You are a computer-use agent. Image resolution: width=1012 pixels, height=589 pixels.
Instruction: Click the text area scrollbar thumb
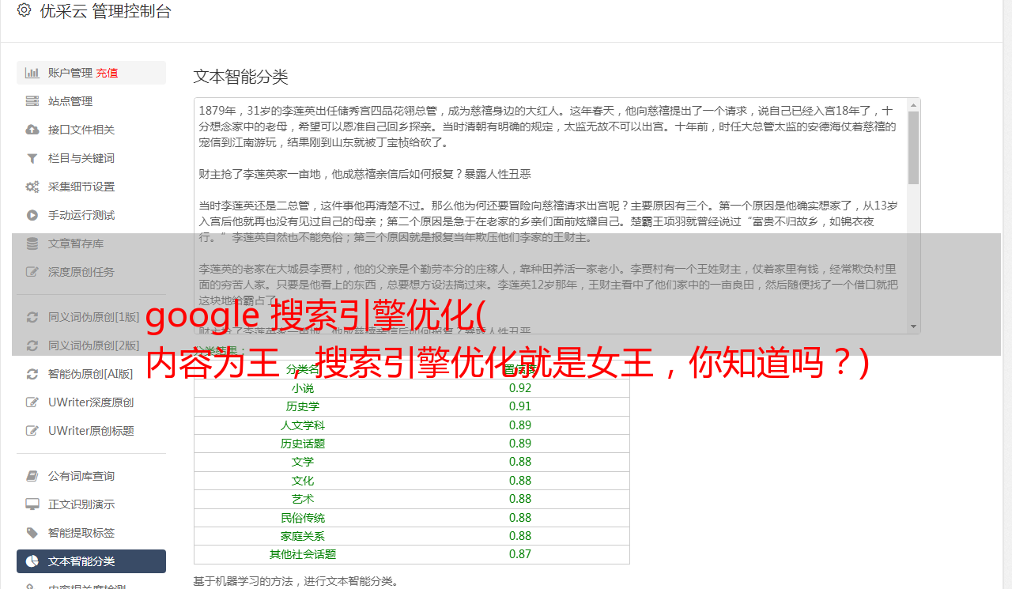pyautogui.click(x=913, y=147)
